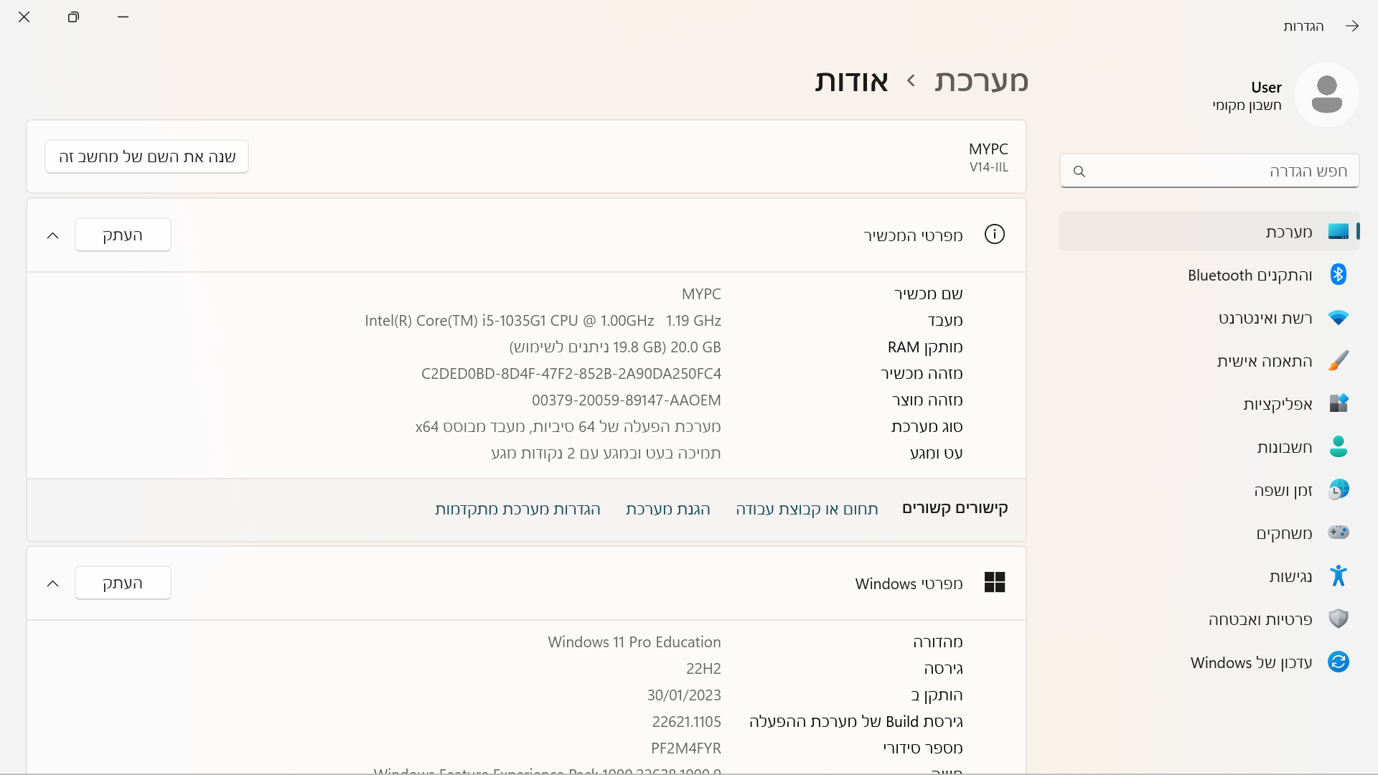Open Network and internet Wi-Fi icon

pos(1338,318)
